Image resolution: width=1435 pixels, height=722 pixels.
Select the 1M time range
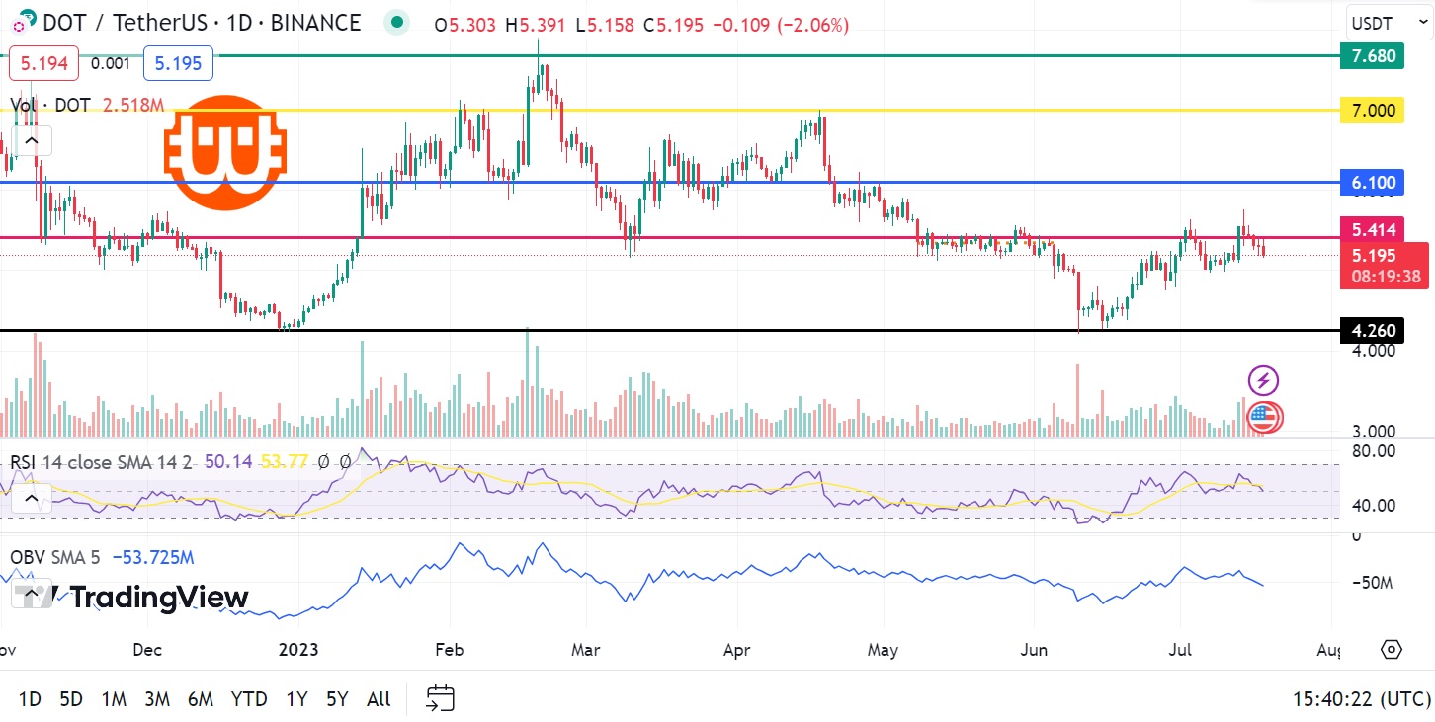pos(114,699)
